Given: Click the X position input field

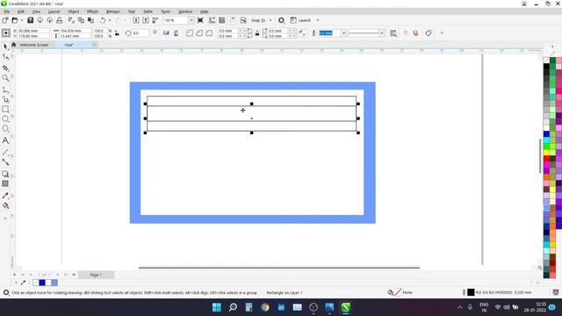Looking at the screenshot, I should point(33,31).
